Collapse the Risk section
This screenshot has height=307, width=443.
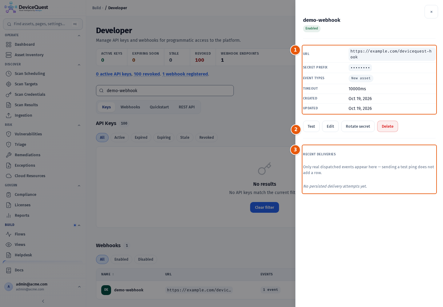point(79,125)
